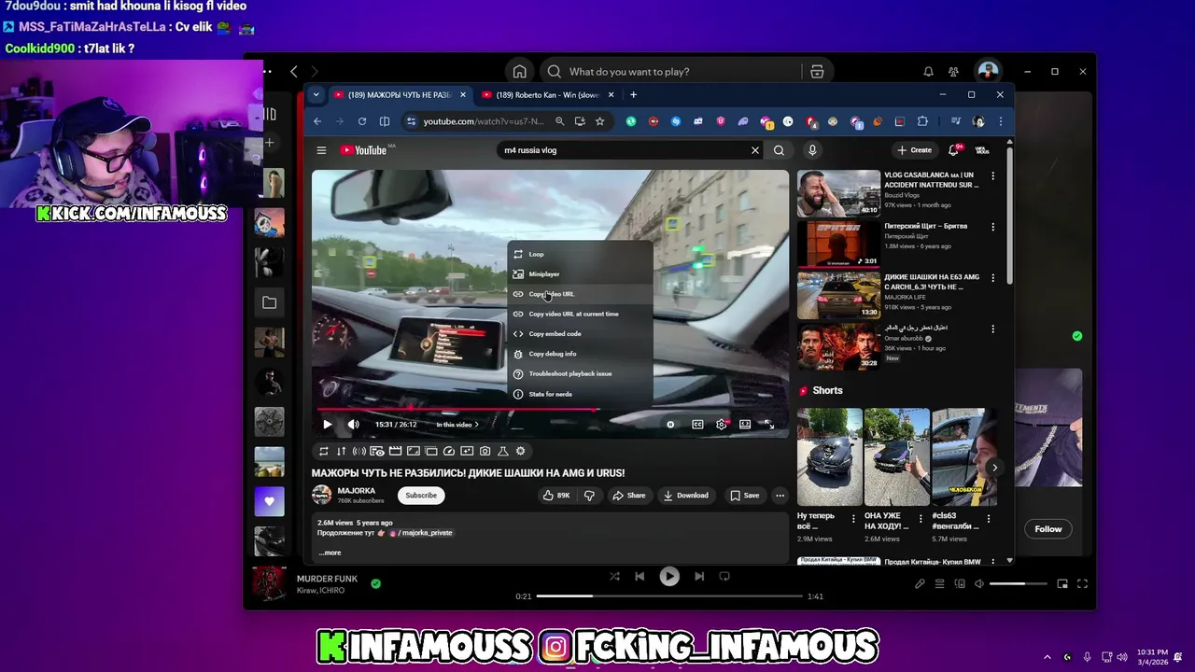Seek on the red video progress bar
The image size is (1195, 672).
click(x=550, y=409)
